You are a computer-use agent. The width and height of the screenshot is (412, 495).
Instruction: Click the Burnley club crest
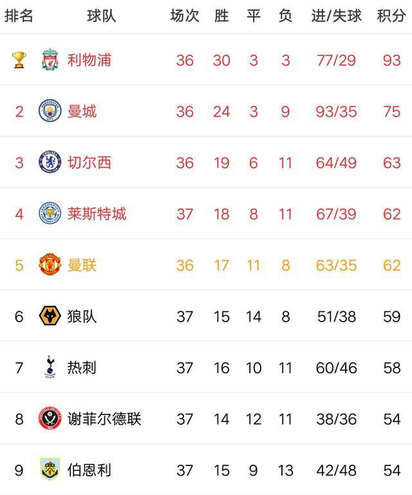[x=50, y=470]
